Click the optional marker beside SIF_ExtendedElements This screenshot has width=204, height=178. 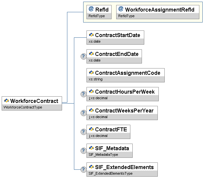tap(84, 169)
